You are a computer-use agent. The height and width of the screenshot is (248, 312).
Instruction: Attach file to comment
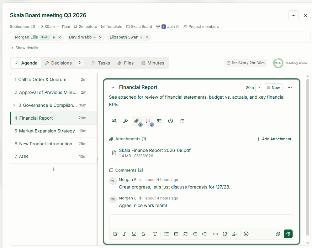[x=278, y=234]
